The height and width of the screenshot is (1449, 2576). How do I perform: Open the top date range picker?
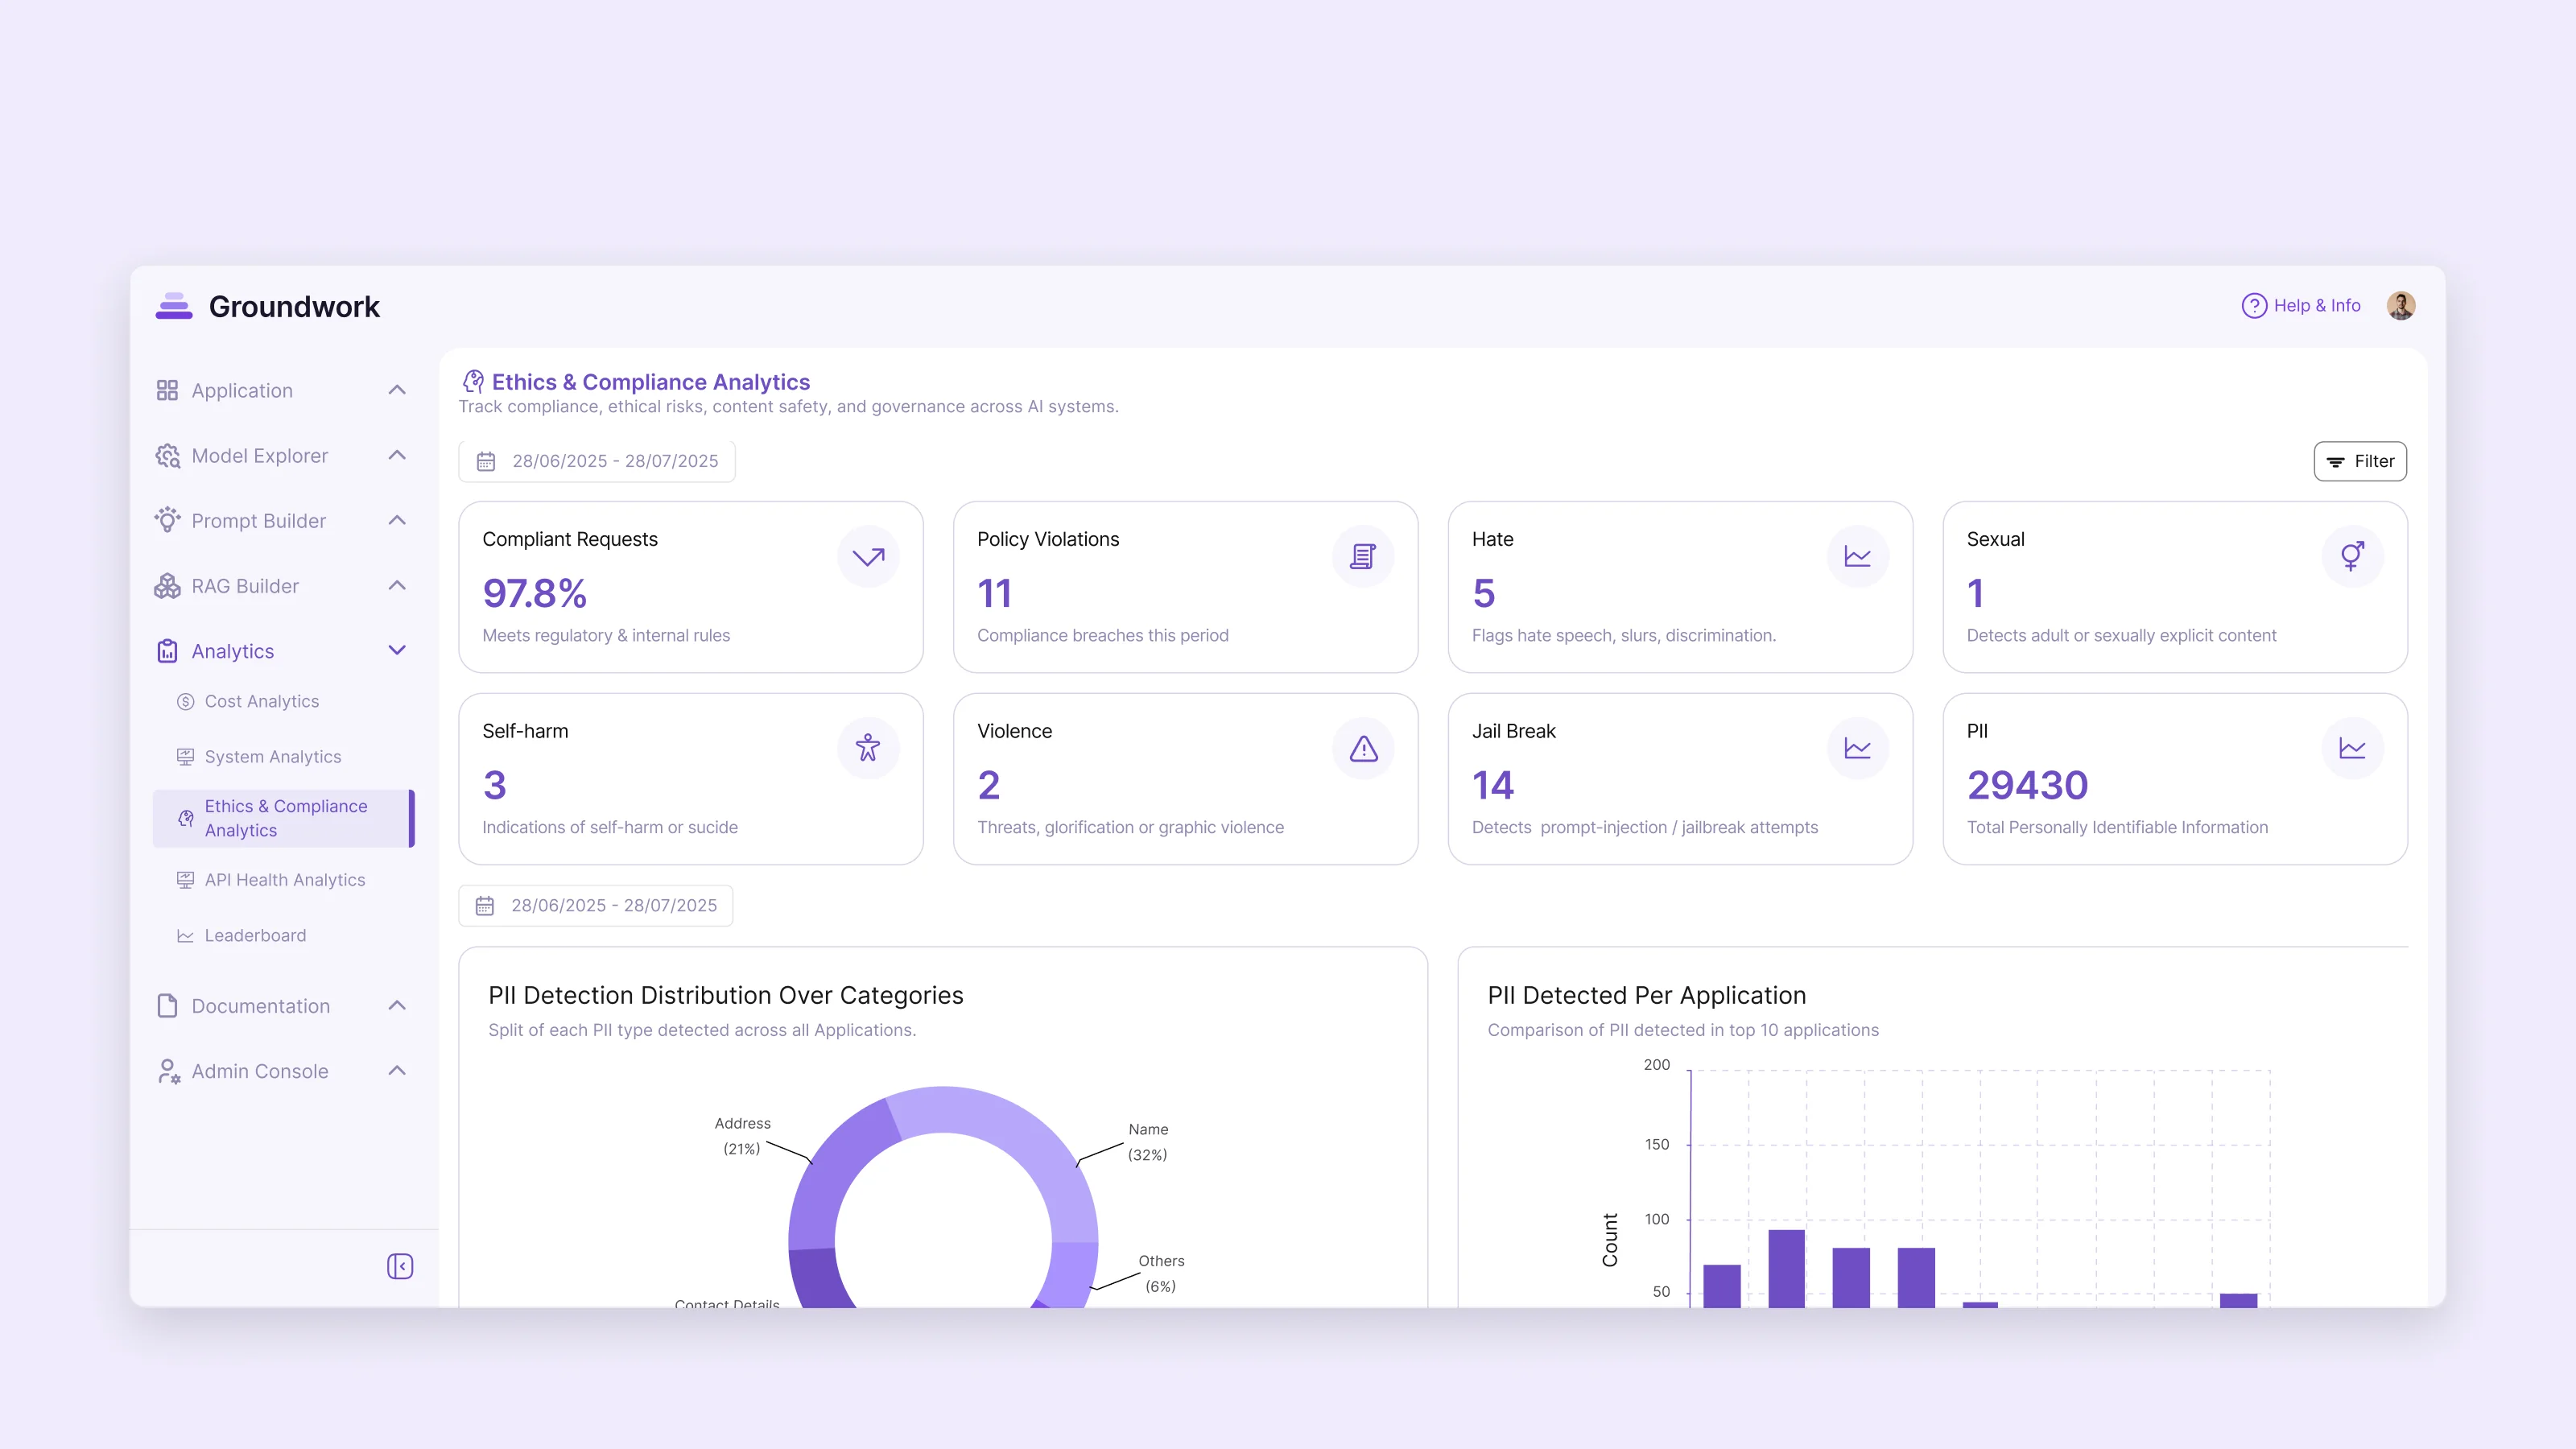click(597, 461)
